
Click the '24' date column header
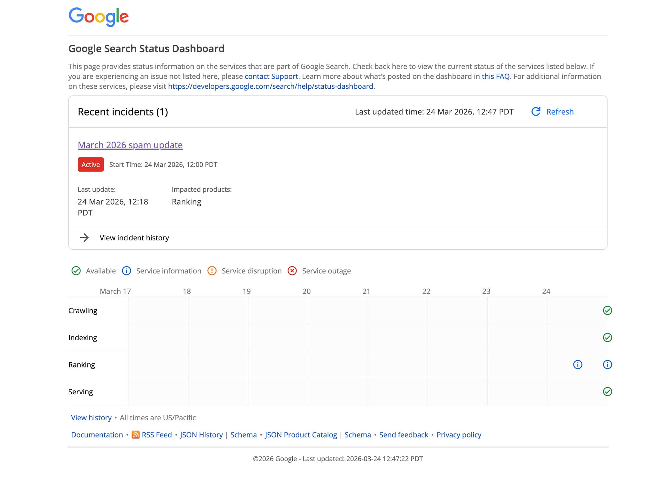(x=546, y=291)
